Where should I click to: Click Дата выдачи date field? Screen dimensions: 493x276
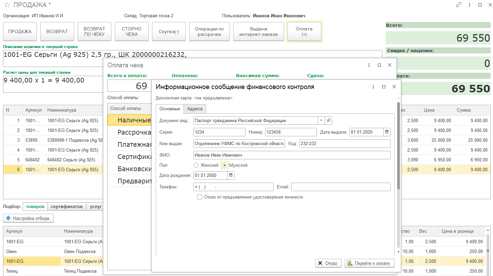[x=367, y=132]
